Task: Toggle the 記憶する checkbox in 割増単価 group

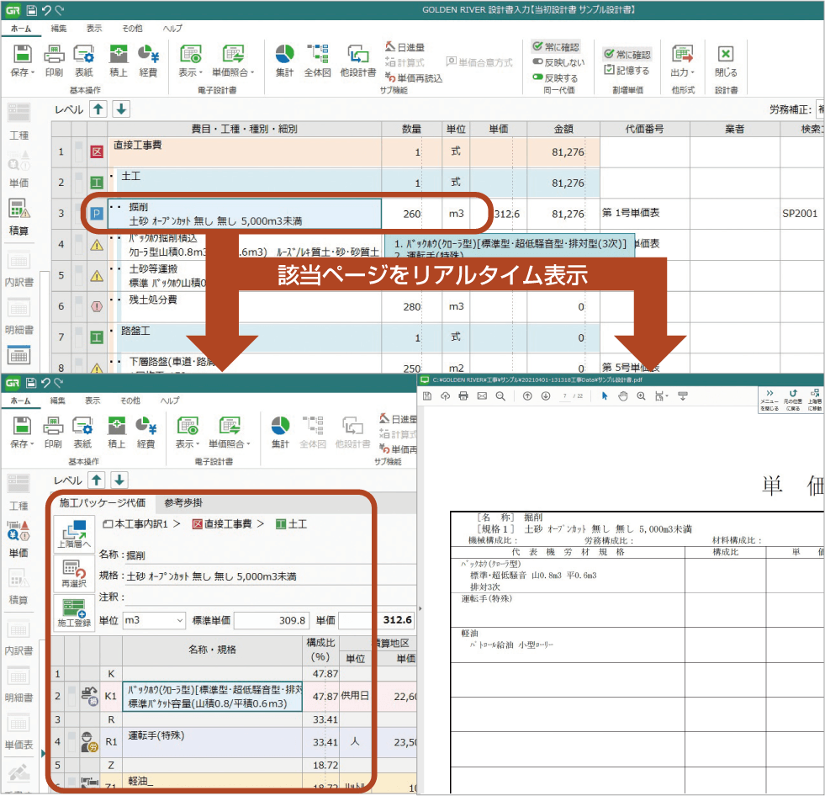Action: pos(627,70)
